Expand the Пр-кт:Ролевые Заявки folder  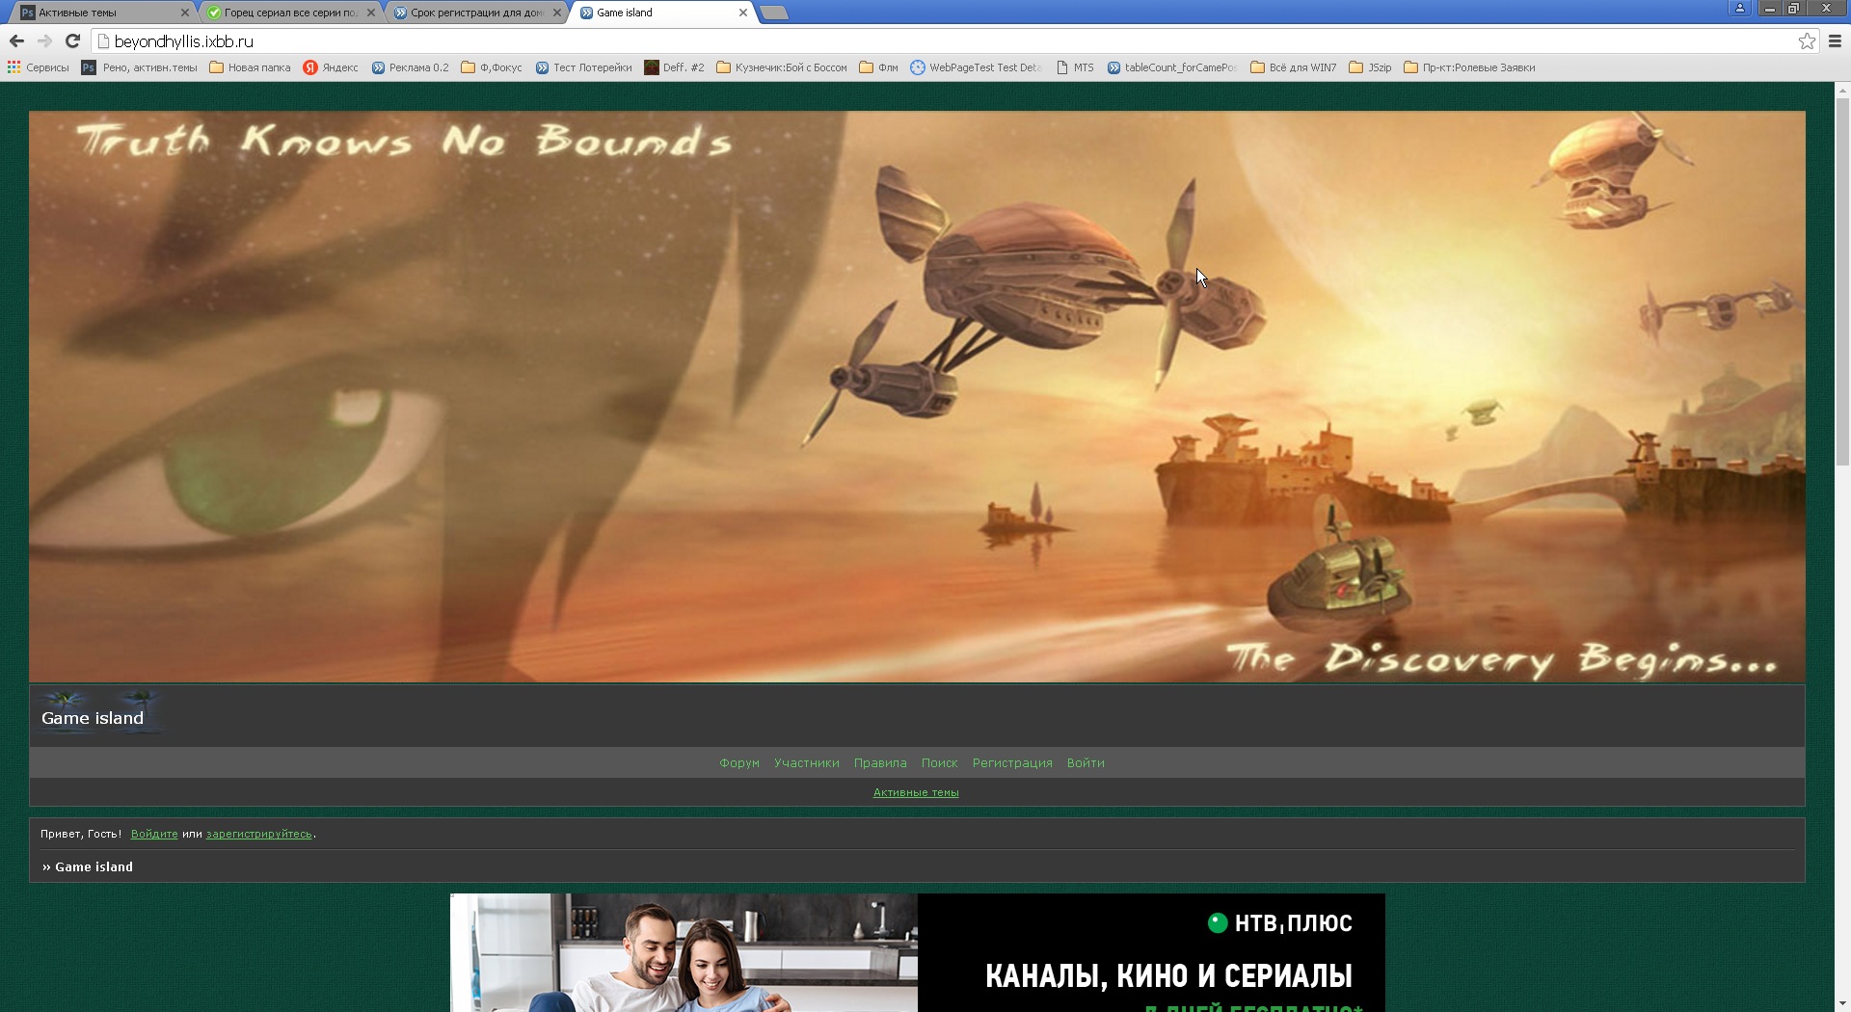pos(1469,67)
